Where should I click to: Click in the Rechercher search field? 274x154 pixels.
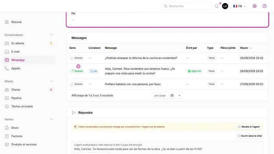(186, 6)
